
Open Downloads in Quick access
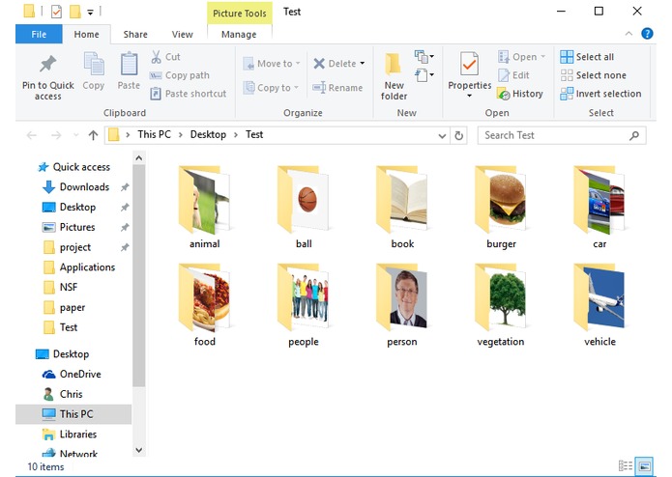75,187
